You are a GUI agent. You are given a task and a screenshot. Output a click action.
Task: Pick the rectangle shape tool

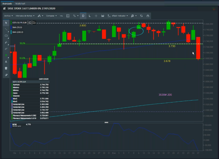tap(6, 36)
